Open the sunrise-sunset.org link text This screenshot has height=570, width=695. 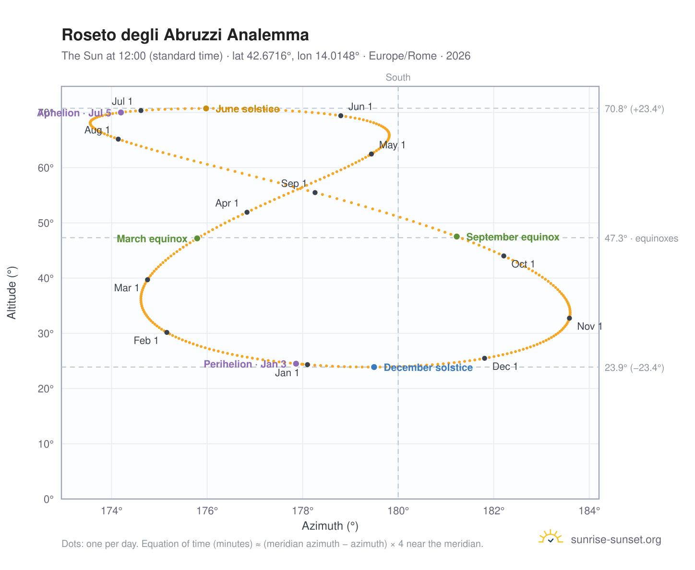click(616, 540)
